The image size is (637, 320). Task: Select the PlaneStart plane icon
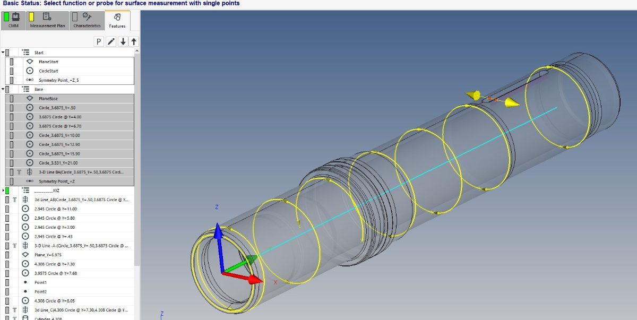click(30, 62)
